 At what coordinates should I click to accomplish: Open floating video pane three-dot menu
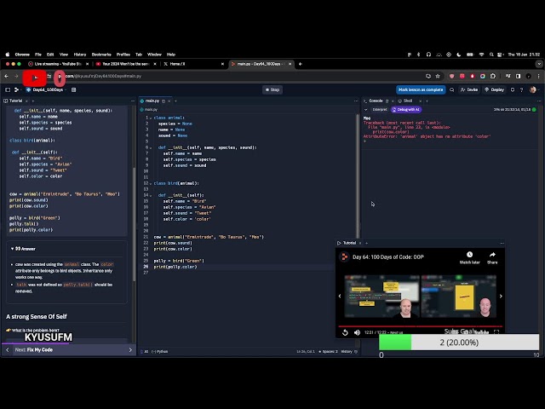[x=502, y=243]
